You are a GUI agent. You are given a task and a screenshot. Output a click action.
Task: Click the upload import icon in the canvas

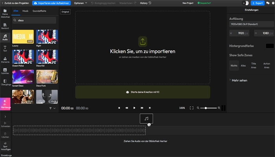[x=143, y=42]
